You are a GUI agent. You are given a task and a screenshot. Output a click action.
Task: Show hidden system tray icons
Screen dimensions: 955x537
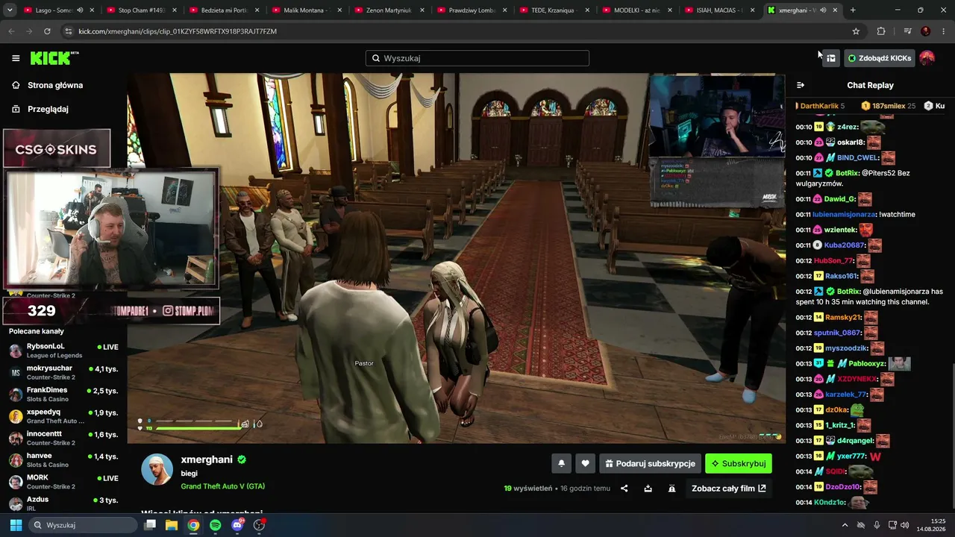pos(845,525)
